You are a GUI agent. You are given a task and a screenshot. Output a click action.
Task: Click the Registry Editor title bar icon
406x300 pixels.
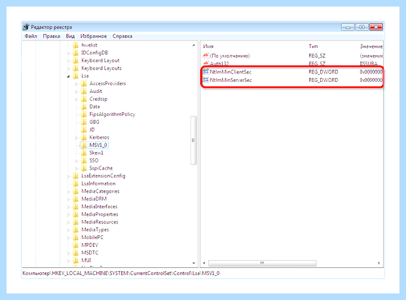point(26,27)
